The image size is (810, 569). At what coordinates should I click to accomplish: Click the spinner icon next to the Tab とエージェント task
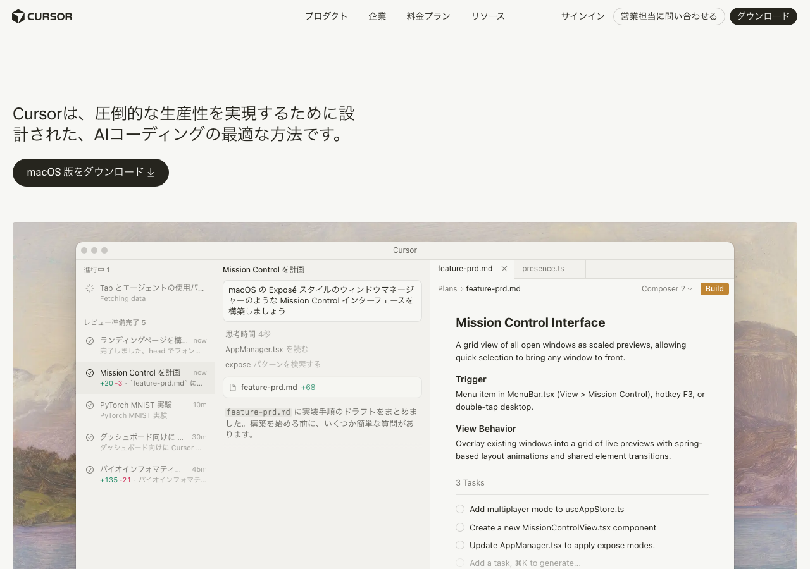pyautogui.click(x=90, y=288)
